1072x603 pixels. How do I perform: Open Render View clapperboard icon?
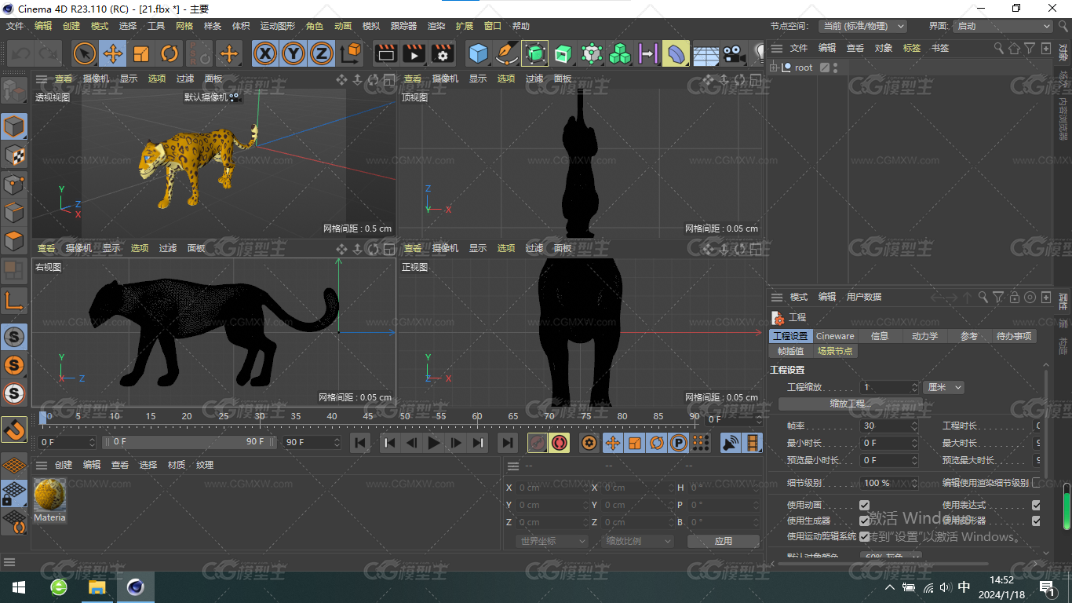pos(385,53)
